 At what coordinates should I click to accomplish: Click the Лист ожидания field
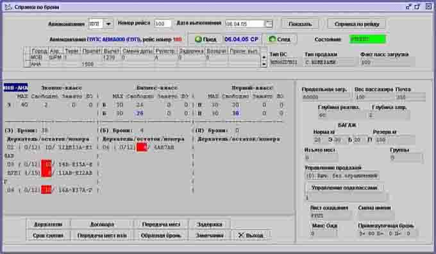pyautogui.click(x=330, y=216)
